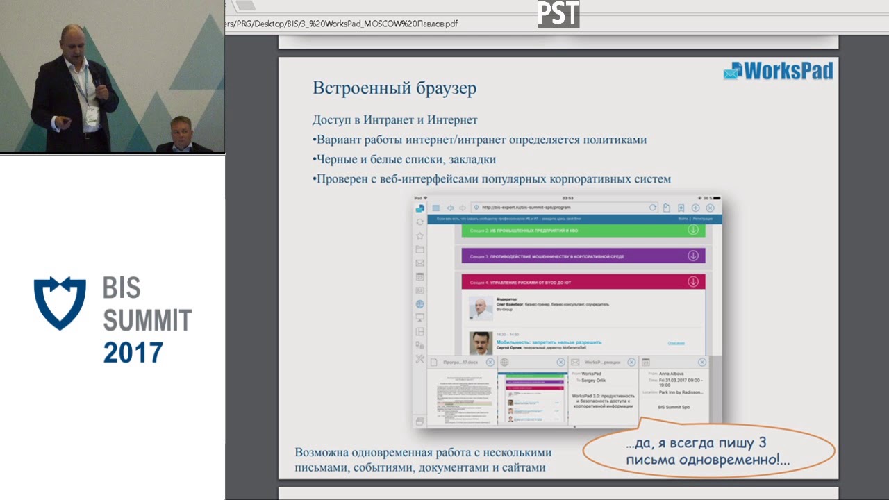Open the files folder icon in sidebar
The width and height of the screenshot is (889, 500).
[419, 249]
